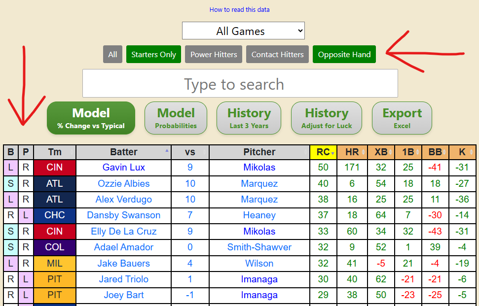Click CIN team cell in Gavin Lux row
This screenshot has height=306, width=479.
pos(55,168)
